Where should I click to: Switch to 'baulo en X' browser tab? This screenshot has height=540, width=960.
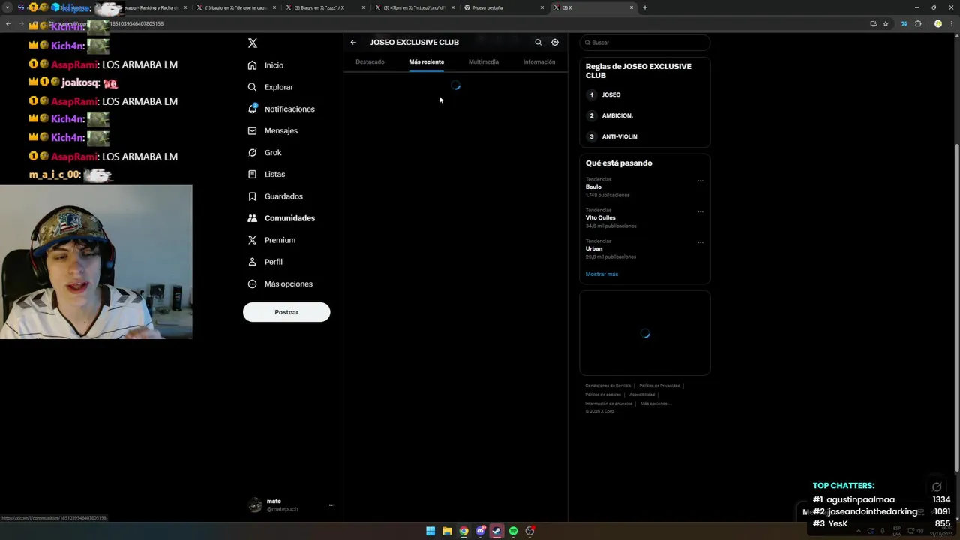(236, 7)
